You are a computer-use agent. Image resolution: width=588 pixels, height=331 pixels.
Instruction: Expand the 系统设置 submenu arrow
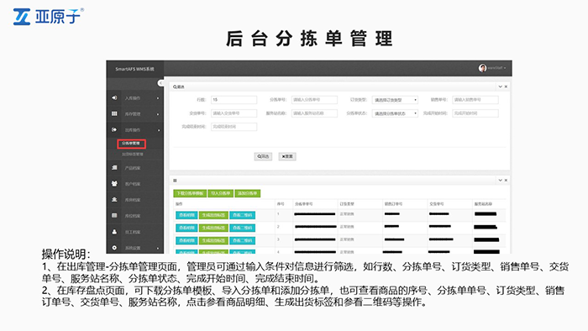tap(158, 248)
